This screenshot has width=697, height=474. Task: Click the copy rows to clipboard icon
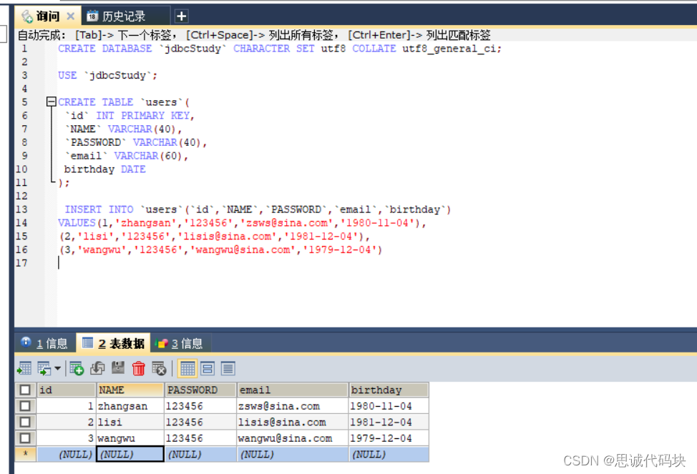point(44,368)
